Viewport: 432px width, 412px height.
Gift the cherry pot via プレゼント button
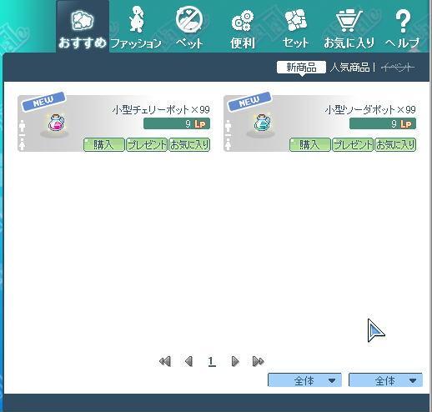147,145
